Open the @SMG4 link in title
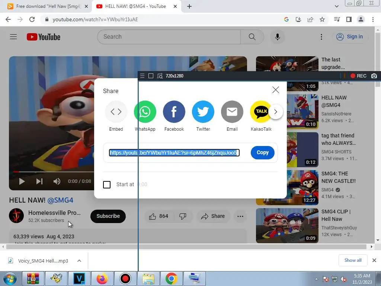 pos(60,200)
